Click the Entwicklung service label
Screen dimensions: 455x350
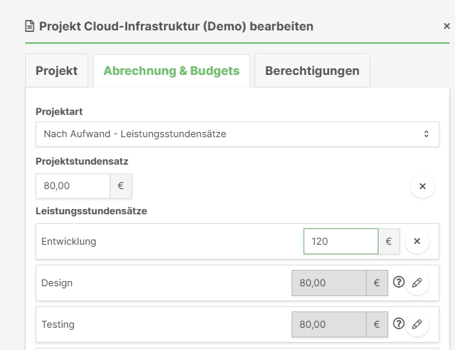pos(69,241)
